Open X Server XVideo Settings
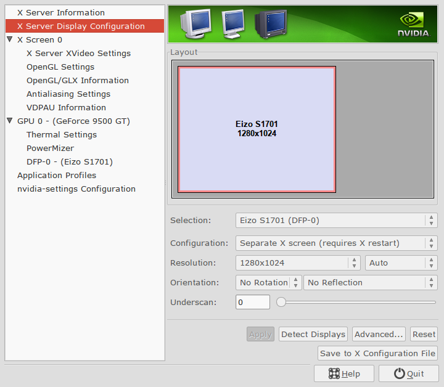Viewport: 444px width, 387px height. click(x=78, y=53)
